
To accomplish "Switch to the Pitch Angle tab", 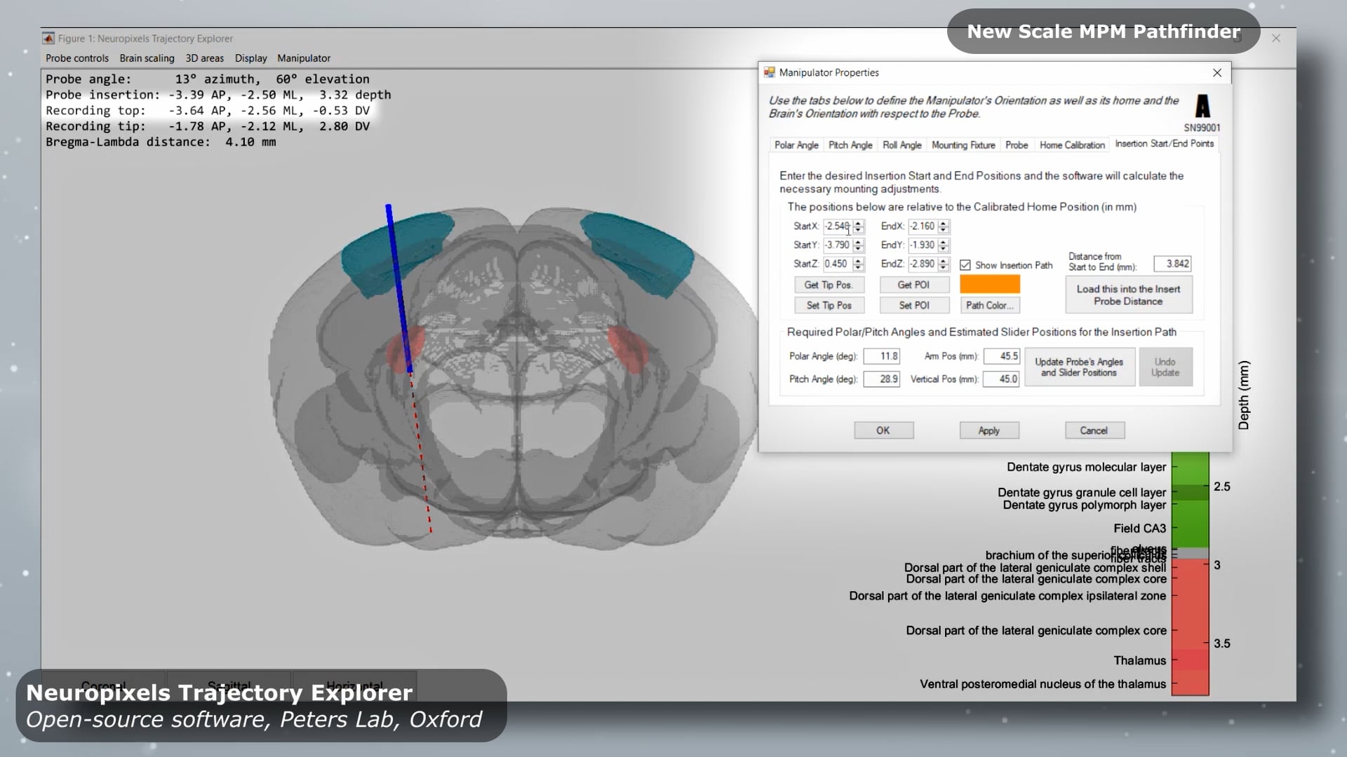I will (x=850, y=145).
